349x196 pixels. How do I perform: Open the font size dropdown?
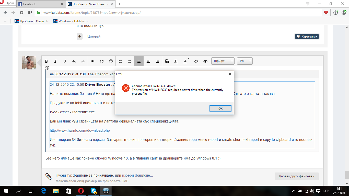pos(245,61)
